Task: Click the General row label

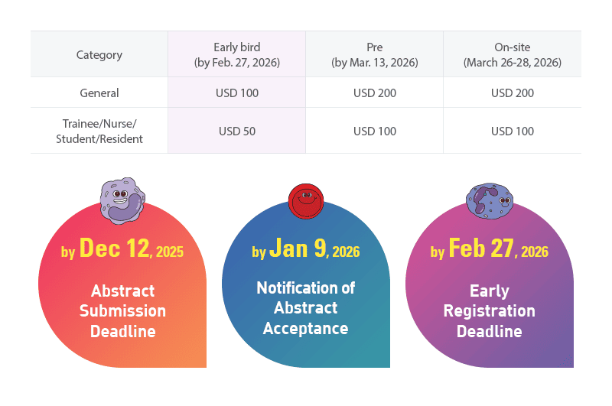Action: tap(99, 93)
